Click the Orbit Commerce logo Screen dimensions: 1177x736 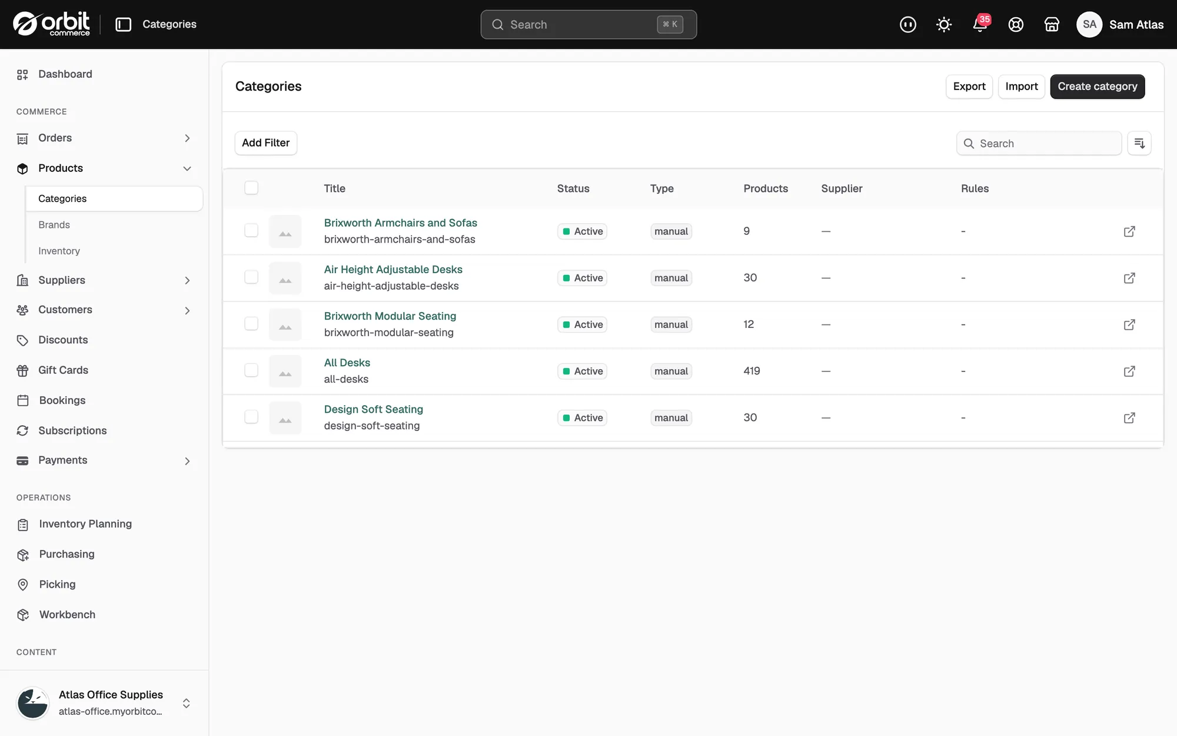point(52,24)
